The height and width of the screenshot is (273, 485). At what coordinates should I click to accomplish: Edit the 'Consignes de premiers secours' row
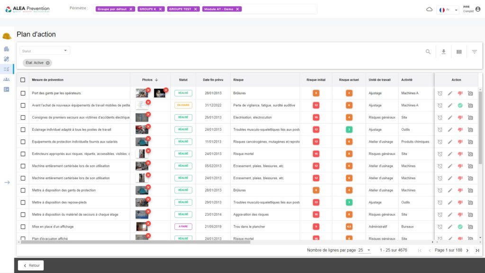[450, 118]
